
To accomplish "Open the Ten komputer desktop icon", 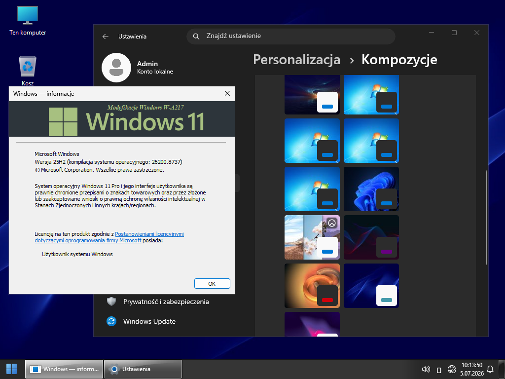I will (28, 21).
